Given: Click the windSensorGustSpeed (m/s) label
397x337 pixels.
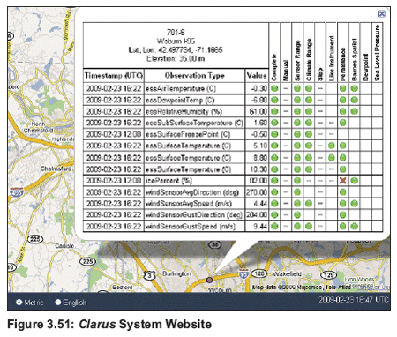Looking at the screenshot, I should point(191,227).
